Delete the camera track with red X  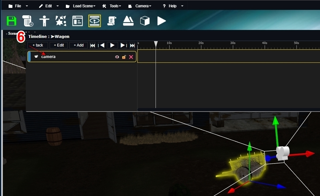pos(131,57)
